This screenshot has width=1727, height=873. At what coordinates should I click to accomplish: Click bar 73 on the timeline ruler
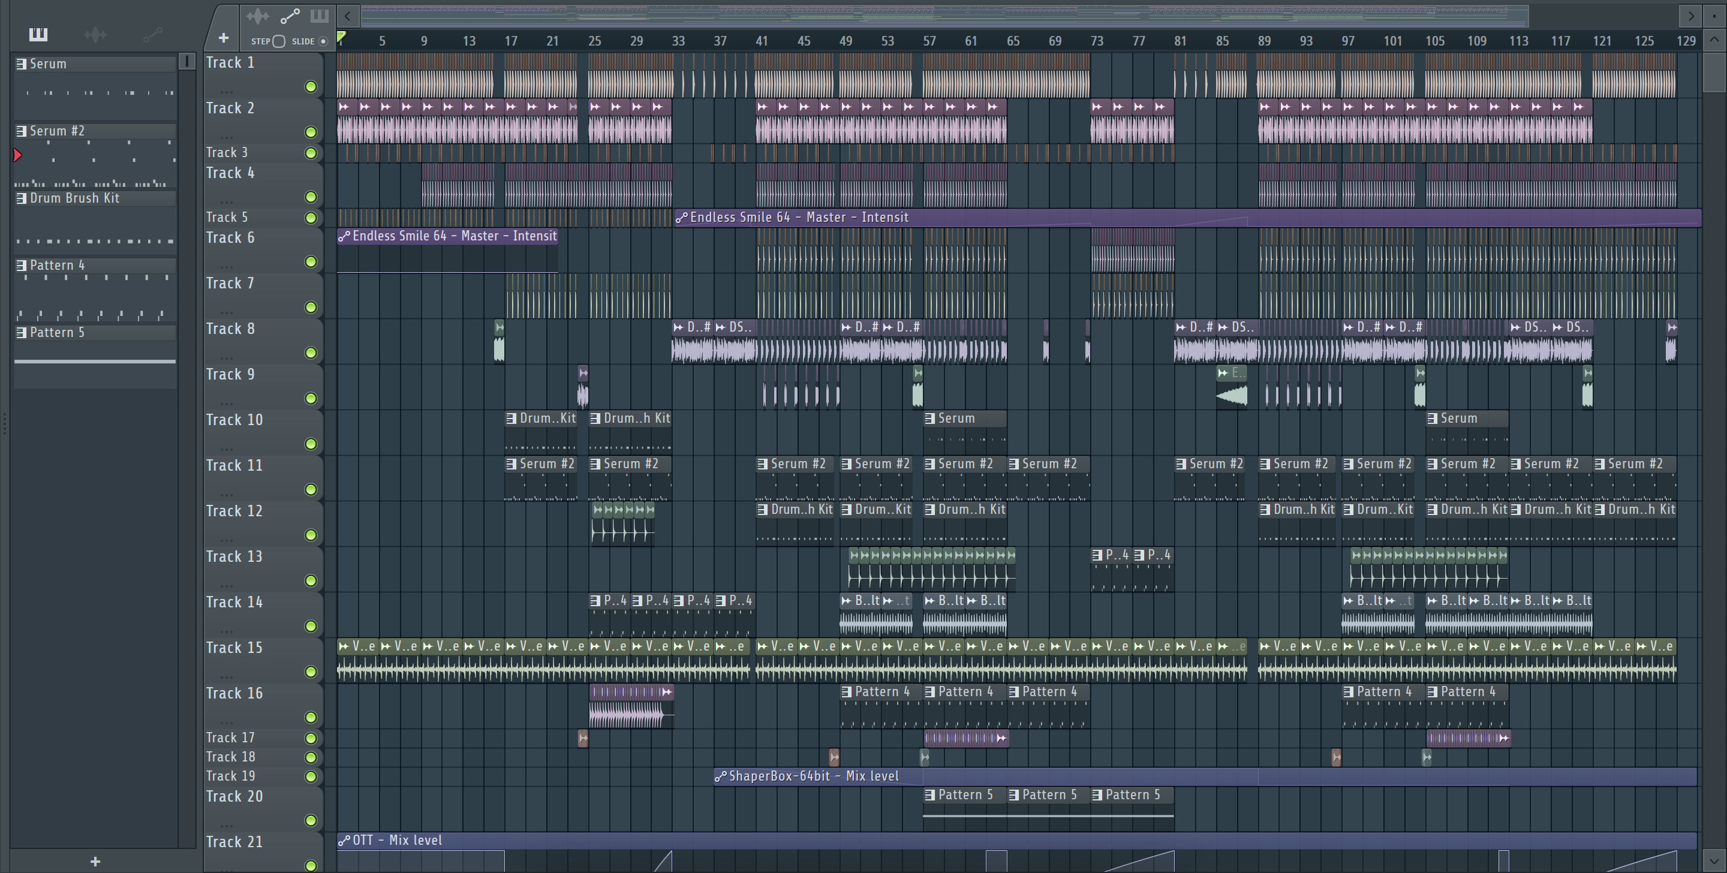1097,41
